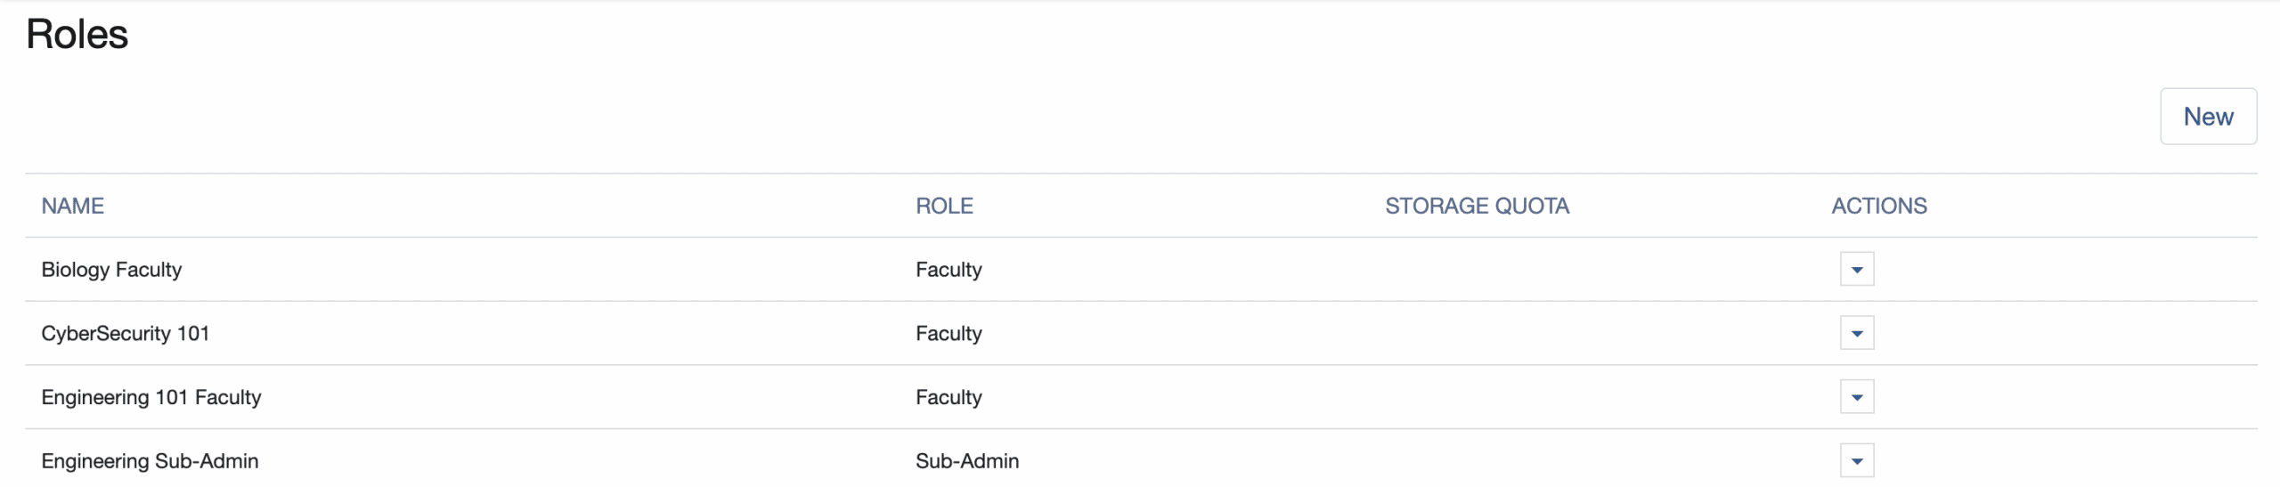
Task: Select the Engineering 101 Faculty name
Action: click(x=151, y=397)
